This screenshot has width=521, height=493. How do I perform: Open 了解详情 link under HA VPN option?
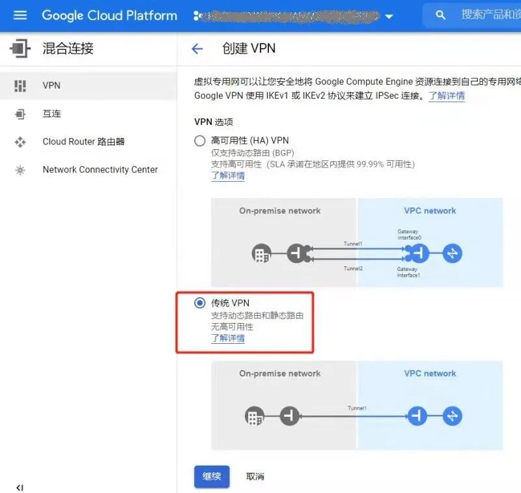point(228,175)
